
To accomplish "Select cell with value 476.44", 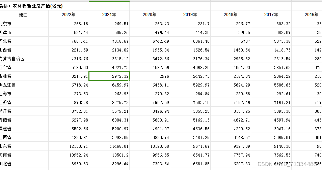I will [x=150, y=32].
